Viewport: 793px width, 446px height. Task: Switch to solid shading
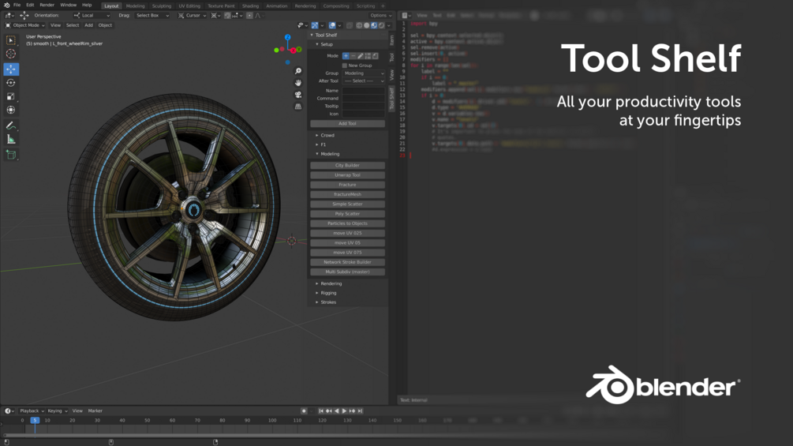(367, 25)
